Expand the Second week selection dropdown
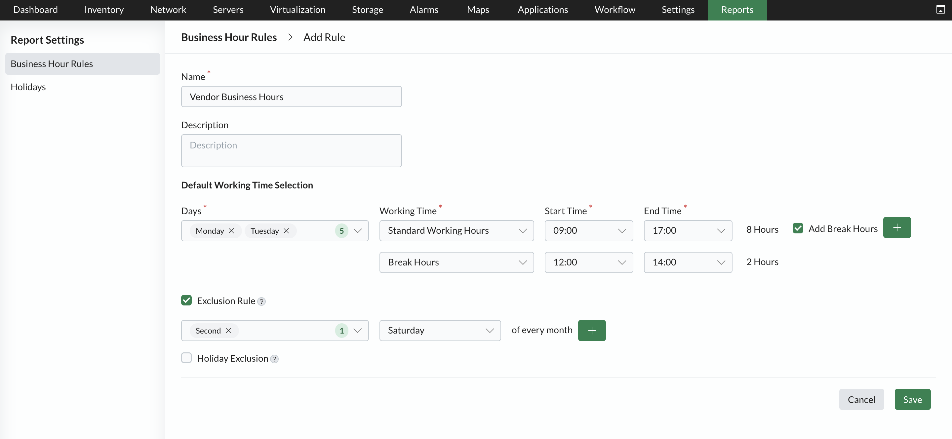Image resolution: width=952 pixels, height=439 pixels. (357, 330)
